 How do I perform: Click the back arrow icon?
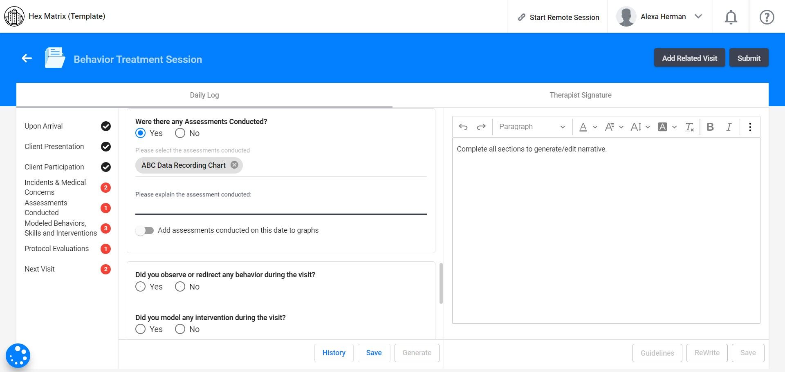click(27, 58)
